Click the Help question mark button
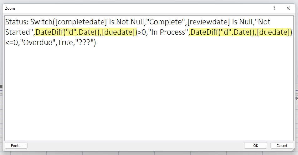This screenshot has width=298, height=155. 274,8
